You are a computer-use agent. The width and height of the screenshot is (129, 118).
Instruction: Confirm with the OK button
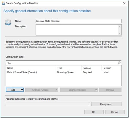(x=94, y=112)
